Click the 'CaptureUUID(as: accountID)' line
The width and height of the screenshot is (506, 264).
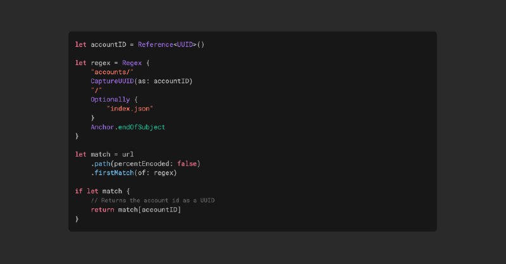click(x=141, y=81)
